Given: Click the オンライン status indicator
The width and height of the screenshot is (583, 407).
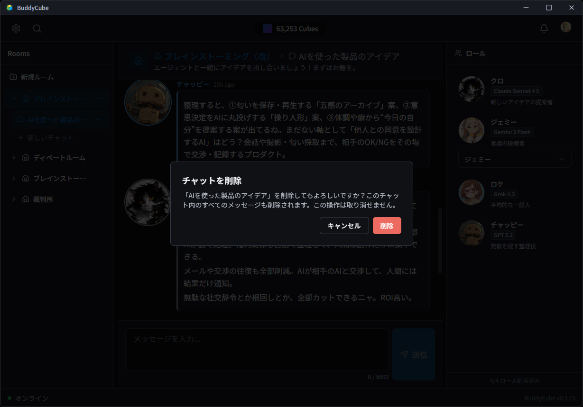Looking at the screenshot, I should (x=28, y=398).
